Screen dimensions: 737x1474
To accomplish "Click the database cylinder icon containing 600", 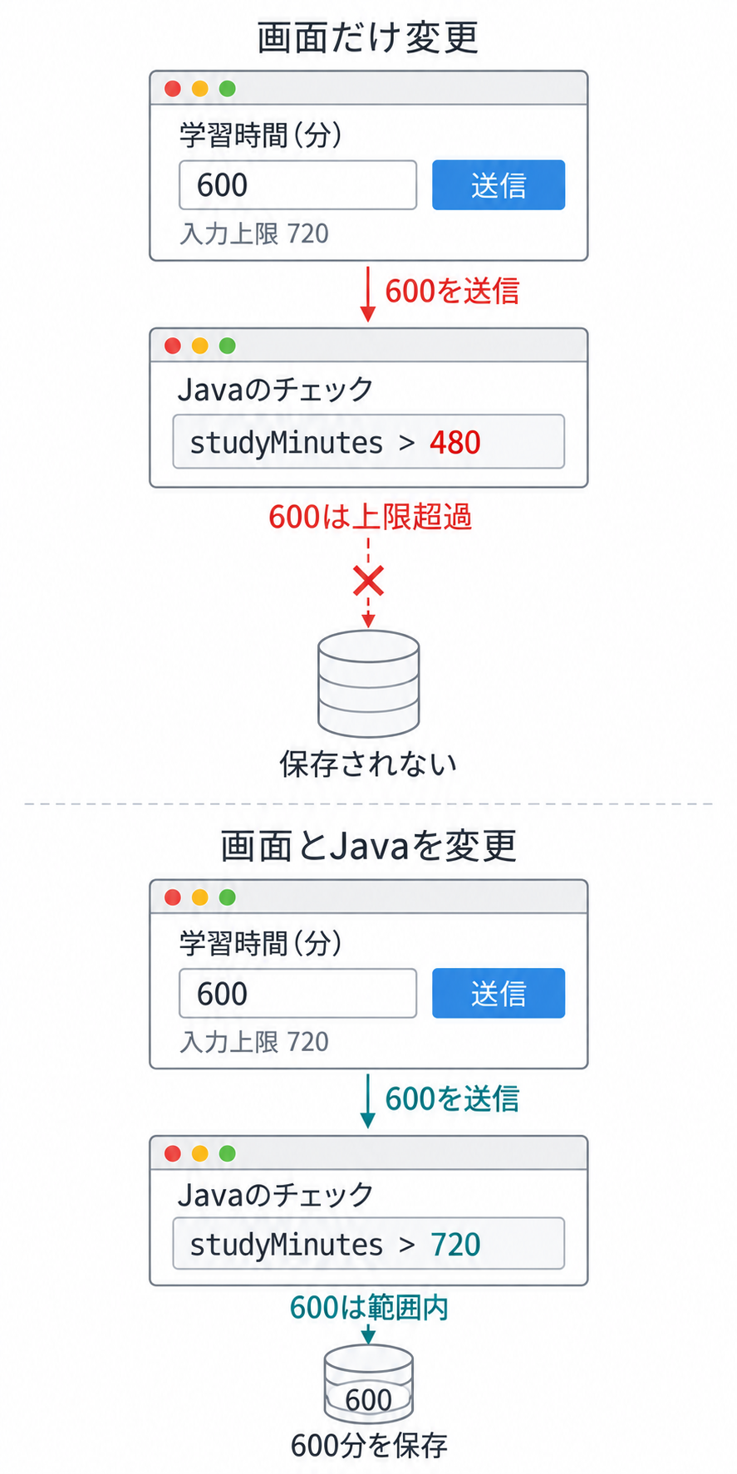I will click(368, 1384).
